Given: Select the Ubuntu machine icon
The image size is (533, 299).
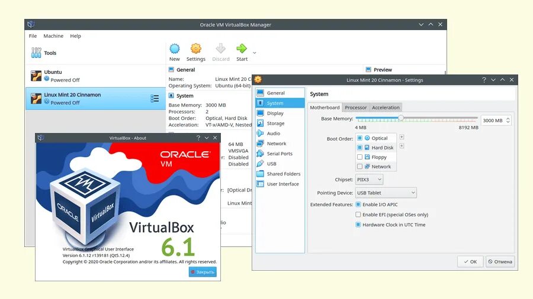Looking at the screenshot, I should click(36, 76).
